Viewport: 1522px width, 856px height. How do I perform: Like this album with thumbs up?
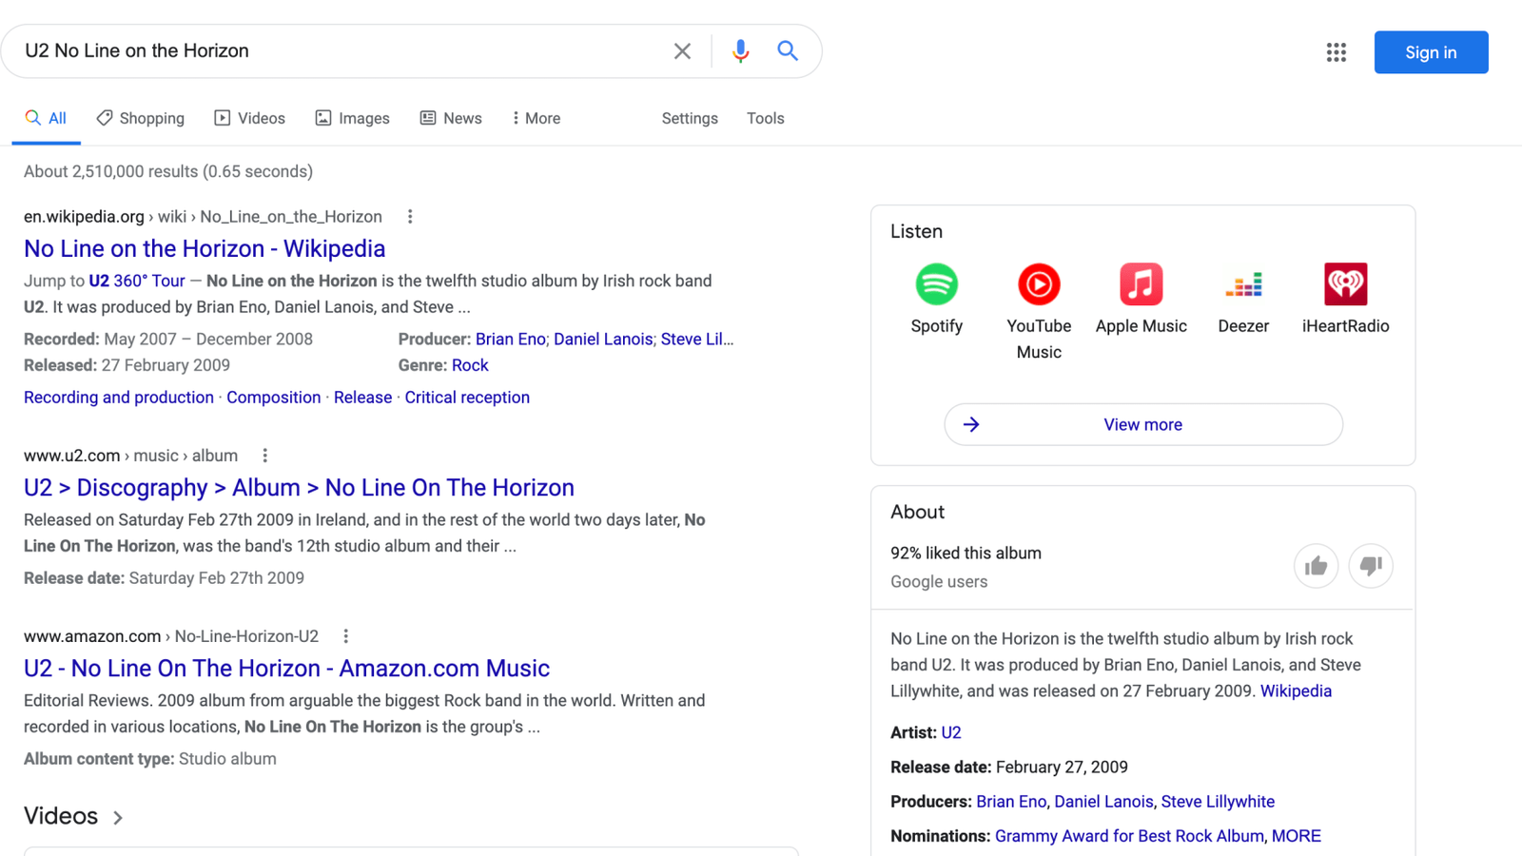(x=1316, y=567)
